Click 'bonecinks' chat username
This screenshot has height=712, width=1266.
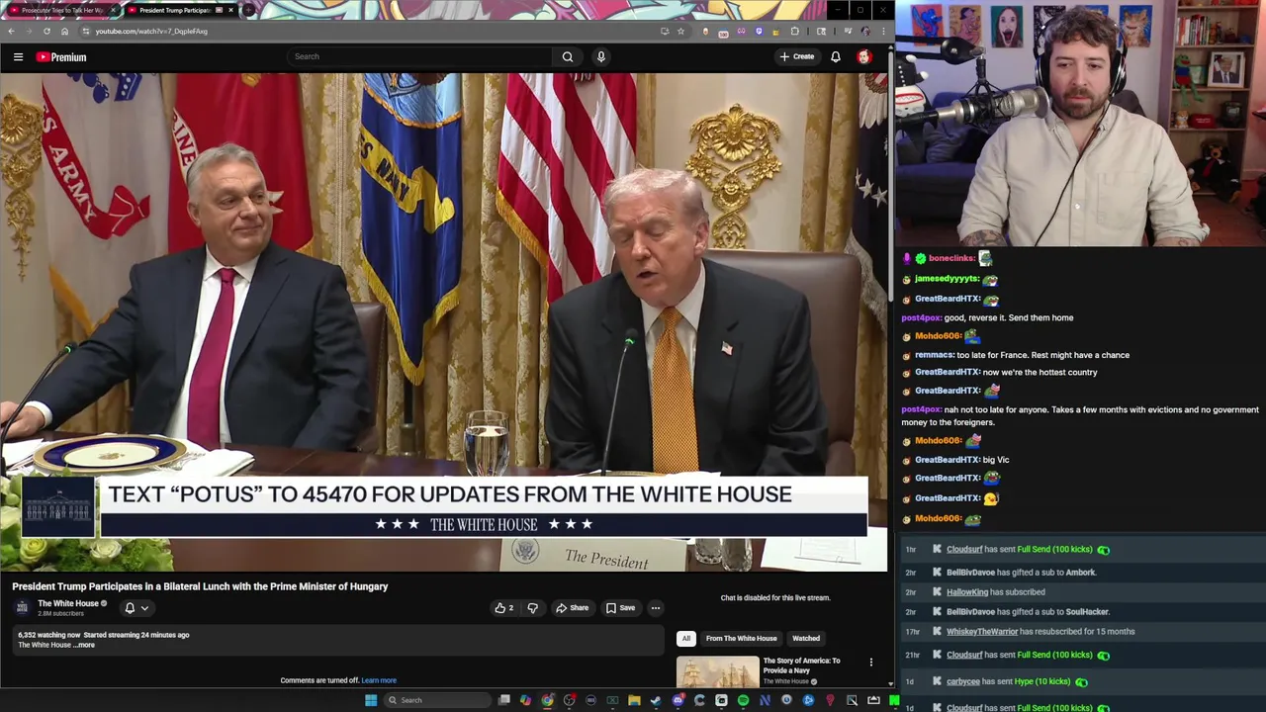(x=952, y=258)
